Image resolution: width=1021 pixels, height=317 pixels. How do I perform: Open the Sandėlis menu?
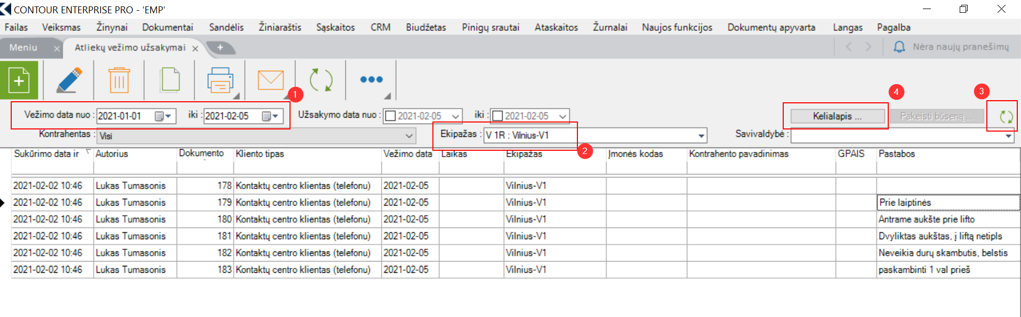coord(226,27)
